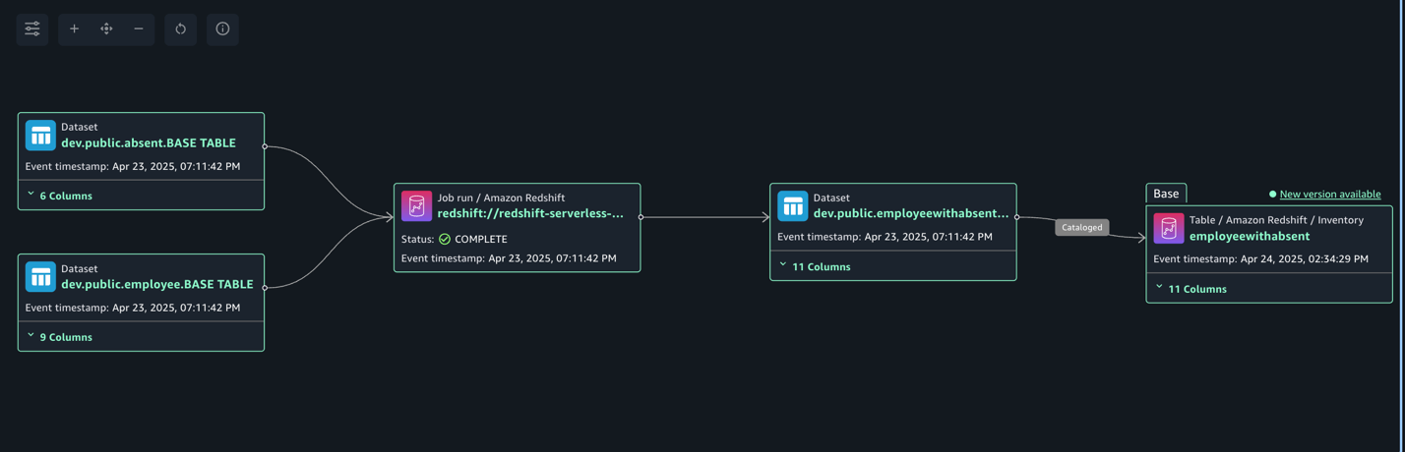Click the fit-to-view center icon
The image size is (1405, 452).
[106, 29]
